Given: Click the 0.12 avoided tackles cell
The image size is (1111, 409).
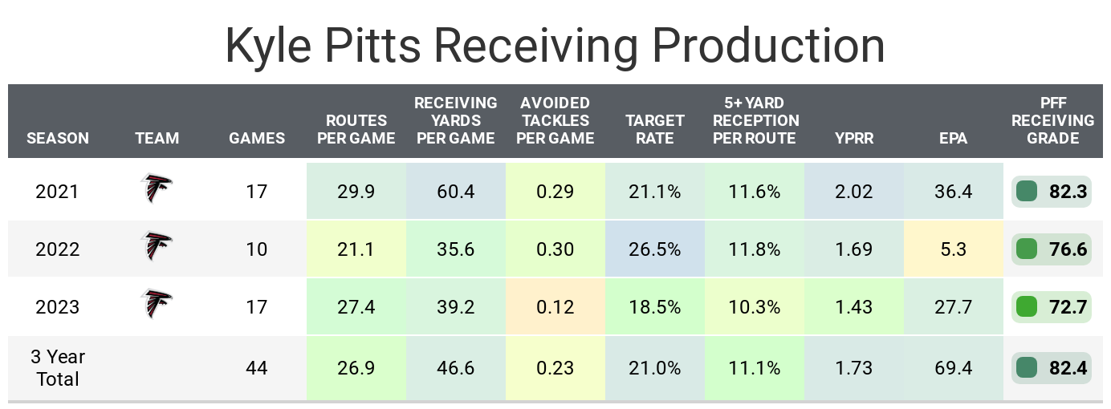Looking at the screenshot, I should 555,306.
